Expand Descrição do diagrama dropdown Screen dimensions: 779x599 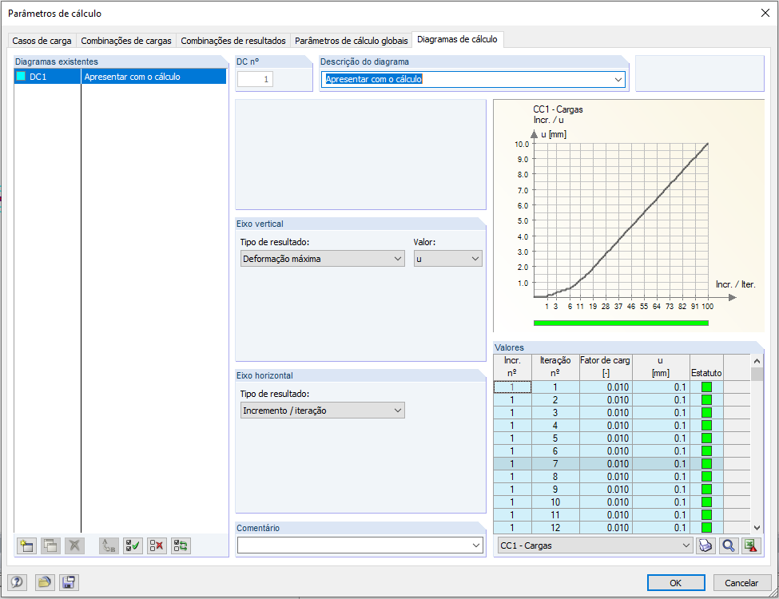(x=618, y=80)
